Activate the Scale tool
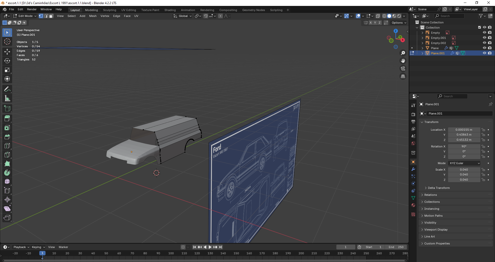Viewport: 495px width, 262px height. click(7, 70)
